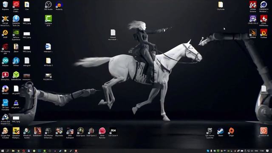Image resolution: width=272 pixels, height=153 pixels.
Task: Click the Steam taskbar icon
Action: tap(60, 151)
